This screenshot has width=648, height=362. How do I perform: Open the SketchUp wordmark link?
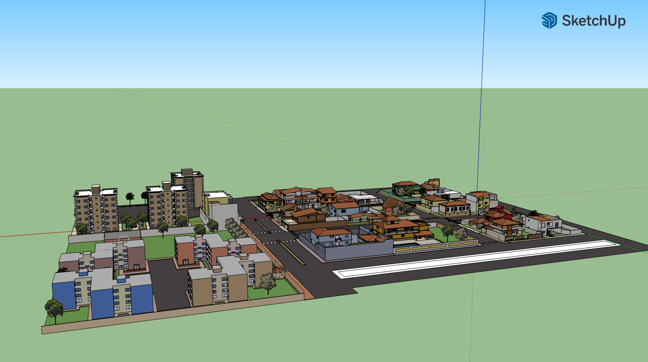pyautogui.click(x=593, y=21)
